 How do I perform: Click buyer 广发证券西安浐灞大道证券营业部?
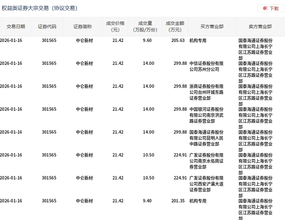(206, 184)
